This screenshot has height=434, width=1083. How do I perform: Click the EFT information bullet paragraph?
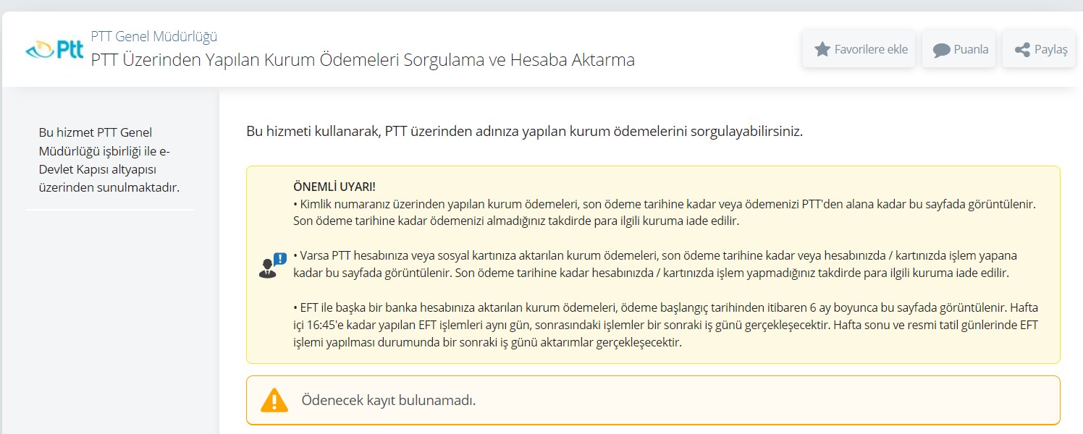pos(652,325)
